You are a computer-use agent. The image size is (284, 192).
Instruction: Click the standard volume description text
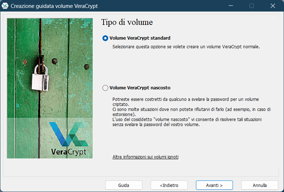click(x=186, y=47)
